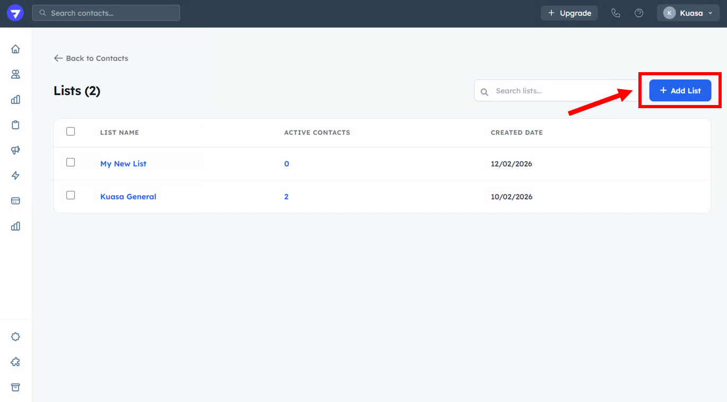Screen dimensions: 727x402
Task: Click the phone icon in top bar
Action: [x=616, y=13]
